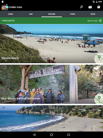Switch to the TOURS tab

[72, 14]
